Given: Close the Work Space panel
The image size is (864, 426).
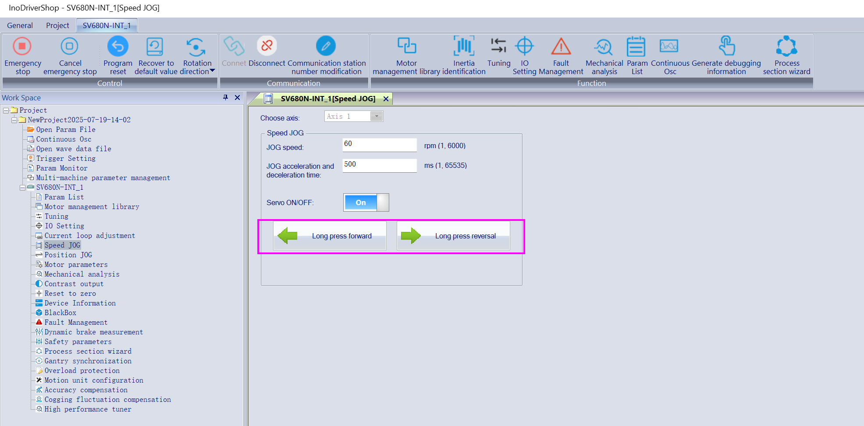Looking at the screenshot, I should pos(237,97).
